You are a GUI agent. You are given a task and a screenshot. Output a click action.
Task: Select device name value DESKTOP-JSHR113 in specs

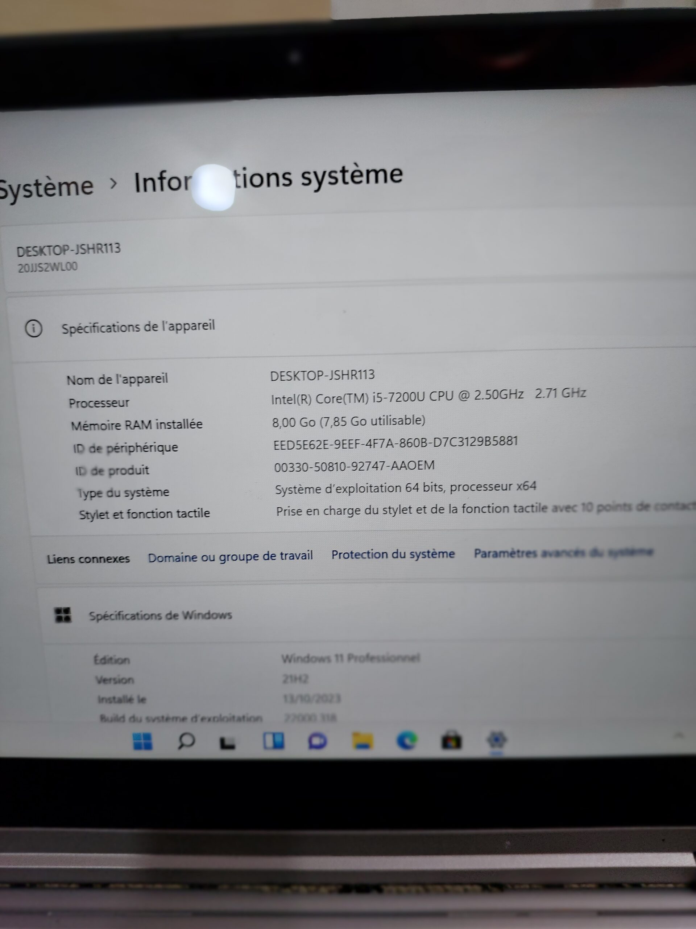click(322, 375)
